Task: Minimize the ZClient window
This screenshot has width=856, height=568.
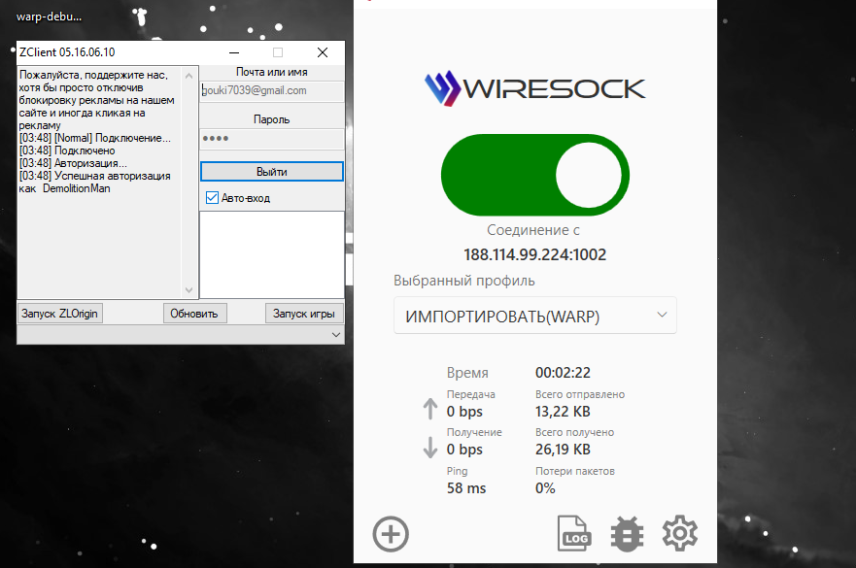Action: tap(234, 52)
